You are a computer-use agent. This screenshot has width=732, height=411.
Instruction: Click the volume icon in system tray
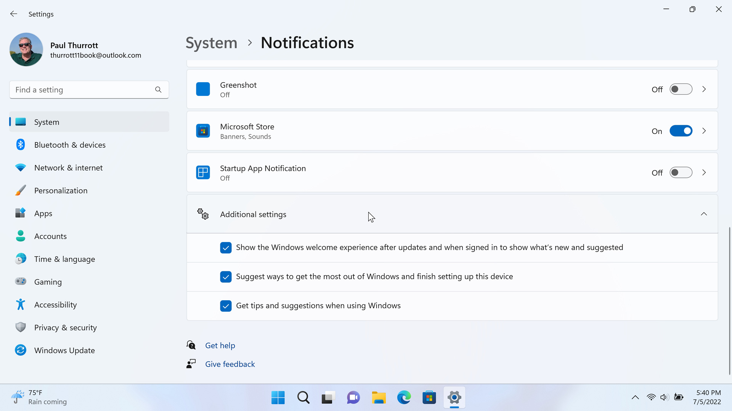(664, 397)
